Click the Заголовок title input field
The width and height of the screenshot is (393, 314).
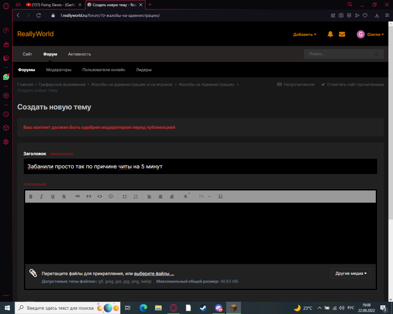(200, 166)
